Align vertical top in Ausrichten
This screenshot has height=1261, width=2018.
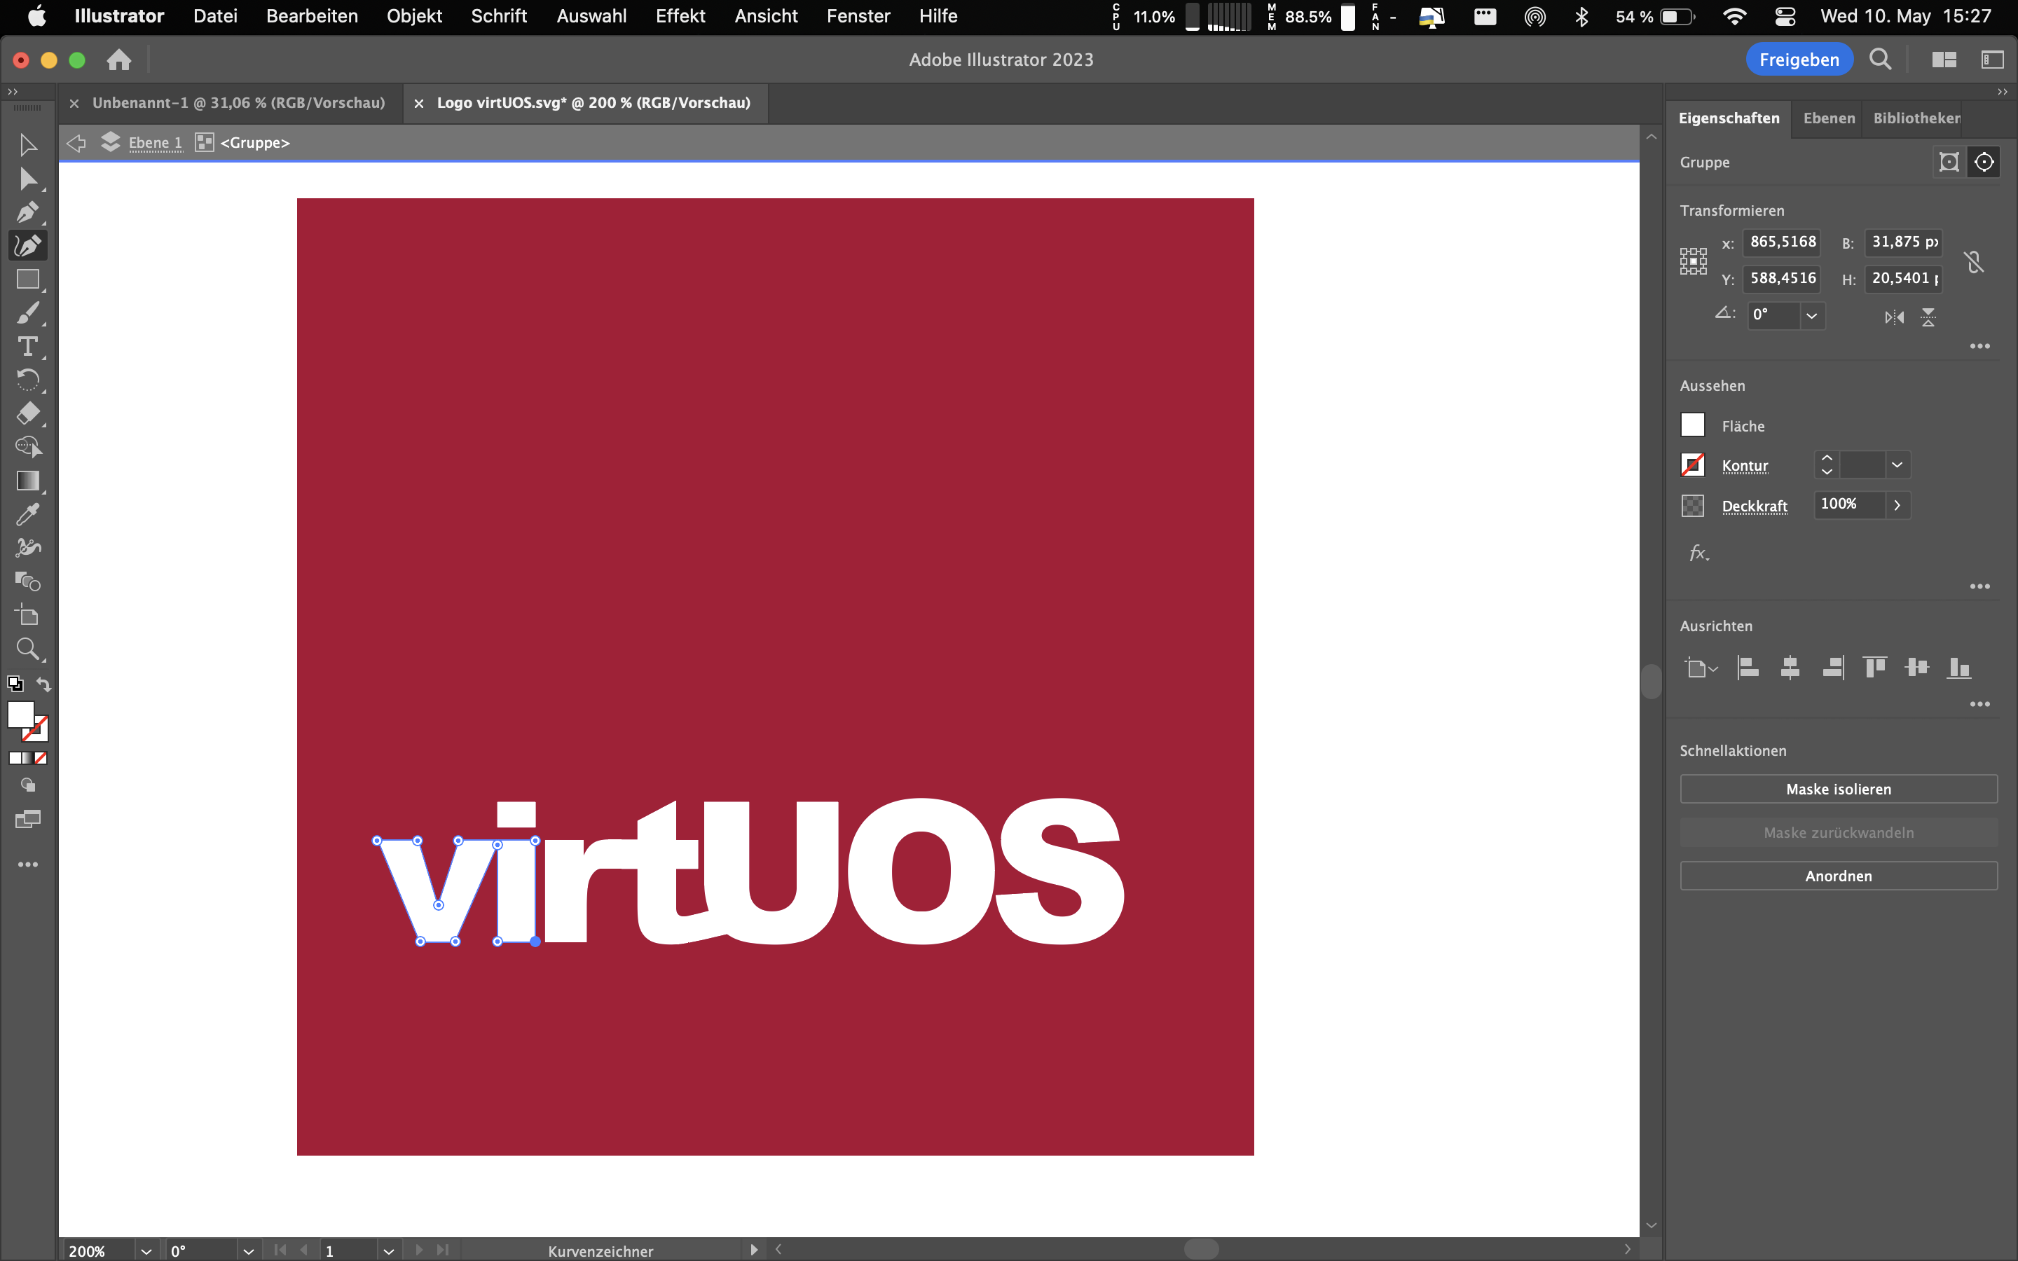[1874, 667]
